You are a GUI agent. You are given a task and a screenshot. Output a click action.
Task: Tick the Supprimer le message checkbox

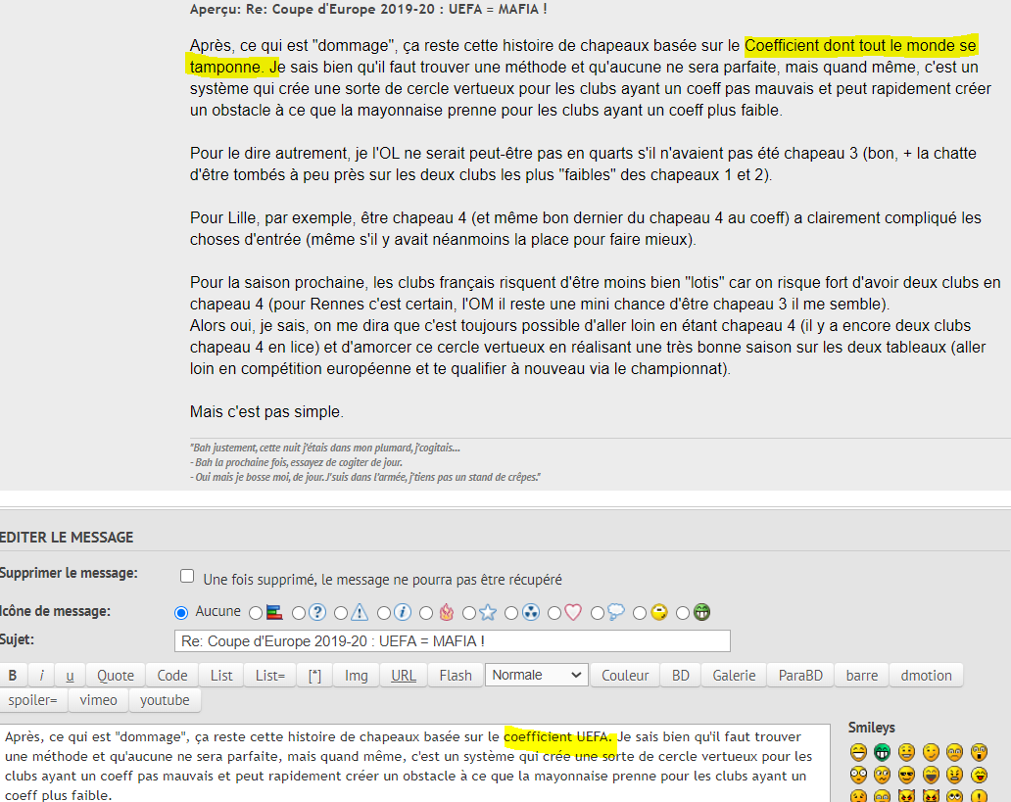pos(187,577)
